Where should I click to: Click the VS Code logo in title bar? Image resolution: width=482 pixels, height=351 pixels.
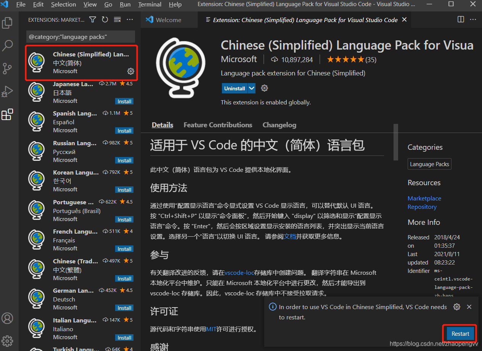coord(5,4)
